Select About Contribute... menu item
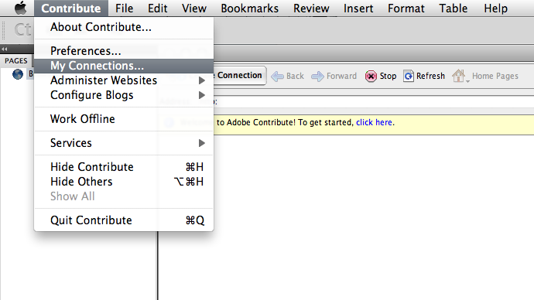This screenshot has width=534, height=300. (x=124, y=27)
